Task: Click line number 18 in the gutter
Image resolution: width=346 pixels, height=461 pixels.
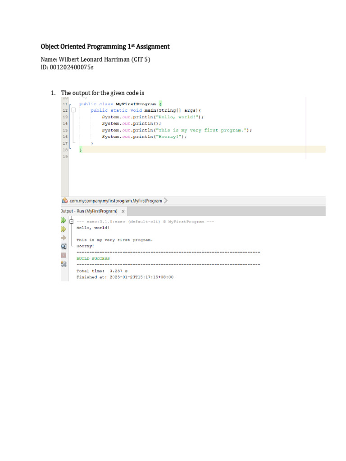Action: 65,150
